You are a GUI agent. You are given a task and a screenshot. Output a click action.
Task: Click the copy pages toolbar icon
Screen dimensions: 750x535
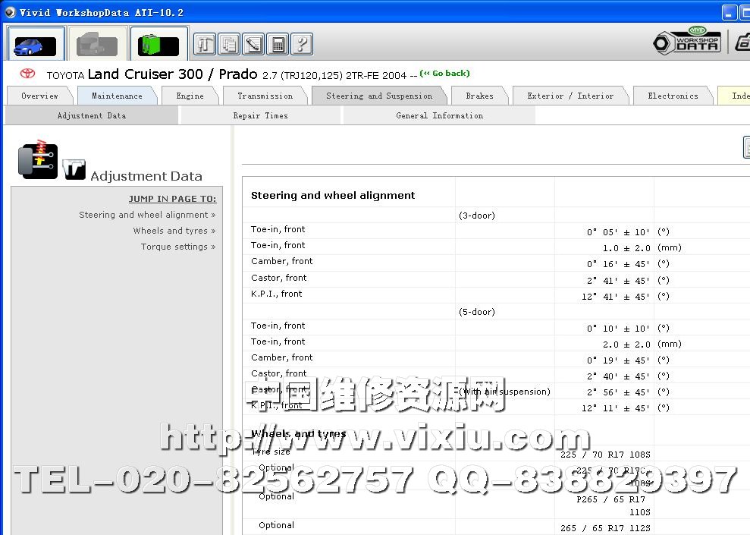coord(229,44)
